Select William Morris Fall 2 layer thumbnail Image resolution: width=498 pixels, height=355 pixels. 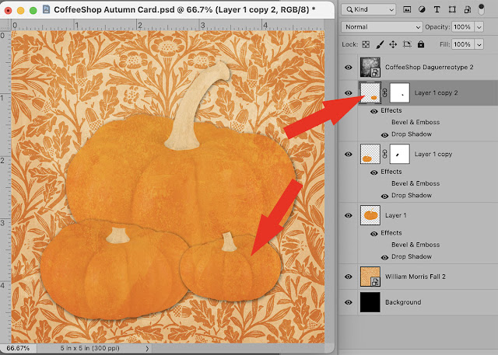click(x=370, y=277)
